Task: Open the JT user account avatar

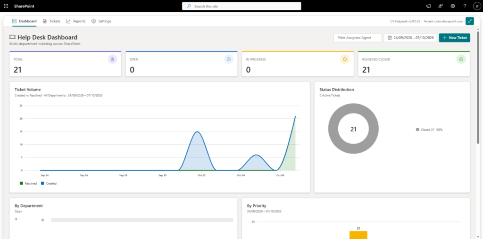Action: (477, 6)
